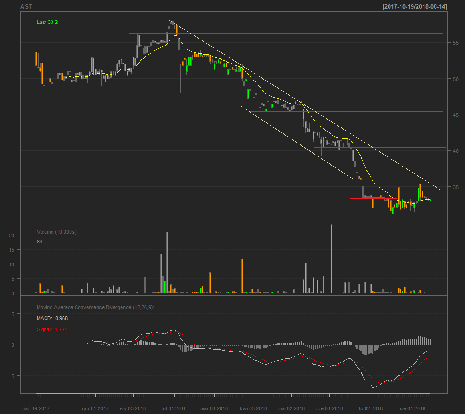Click the x-axis date 'kwi 03 2018'

click(x=253, y=408)
